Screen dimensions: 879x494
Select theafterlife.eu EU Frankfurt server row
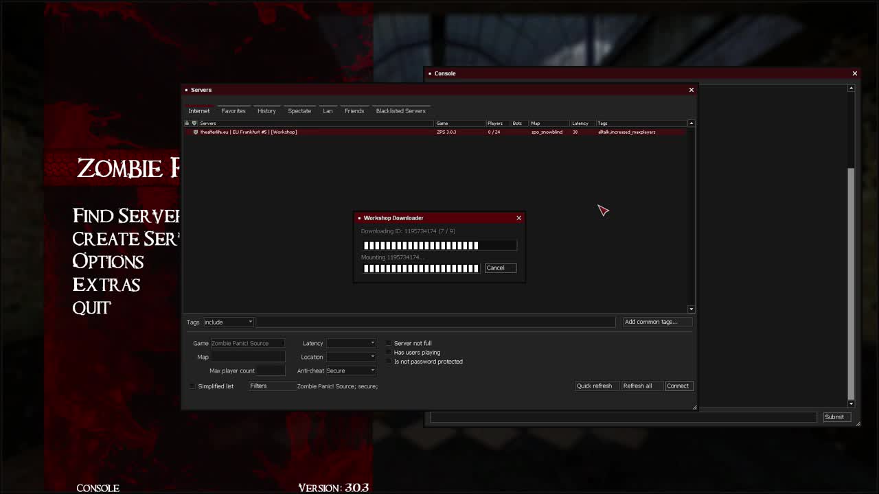[x=435, y=132]
